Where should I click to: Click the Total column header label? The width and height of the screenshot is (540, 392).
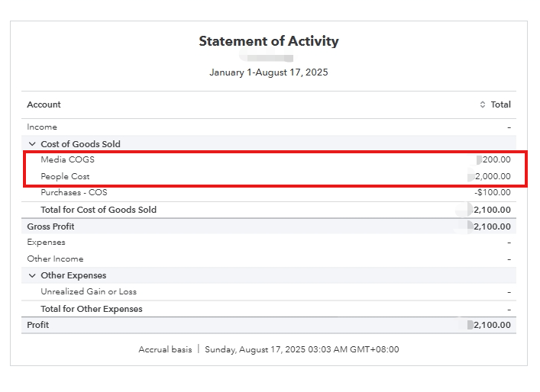[500, 104]
